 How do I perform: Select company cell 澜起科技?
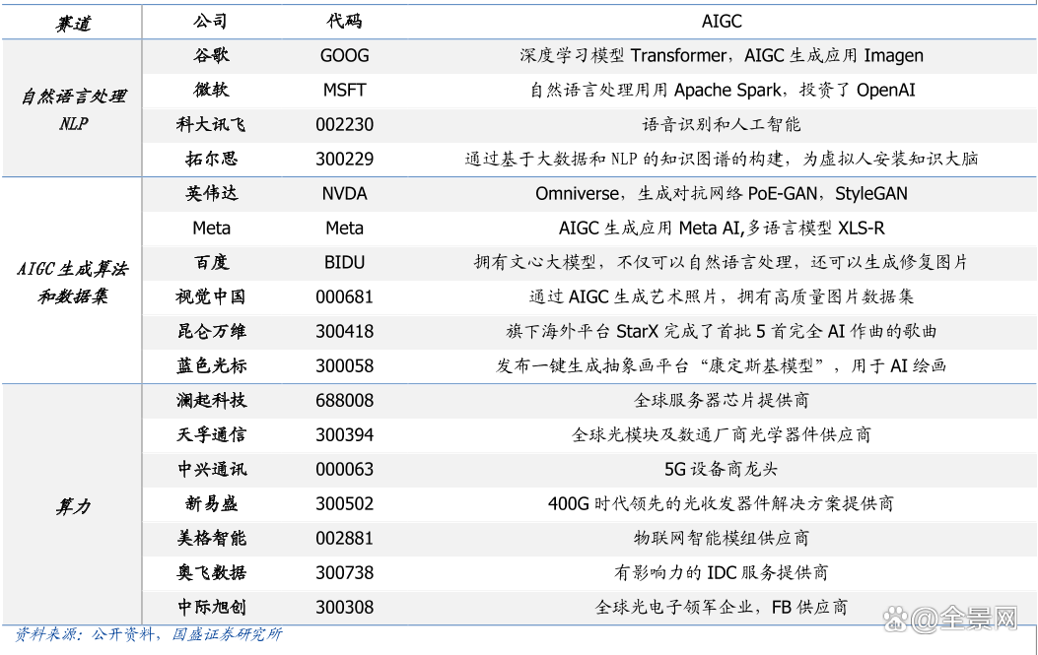point(211,400)
